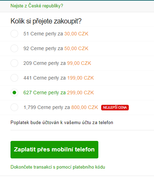Click the orange 50,00 CZK price

click(76, 48)
